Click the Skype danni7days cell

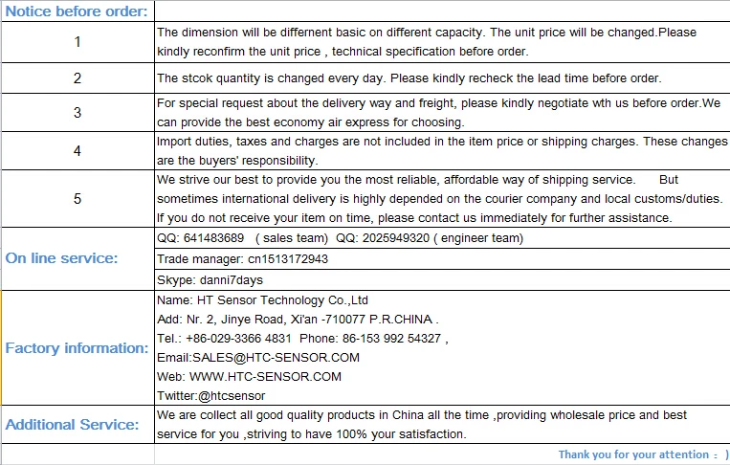tap(442, 279)
